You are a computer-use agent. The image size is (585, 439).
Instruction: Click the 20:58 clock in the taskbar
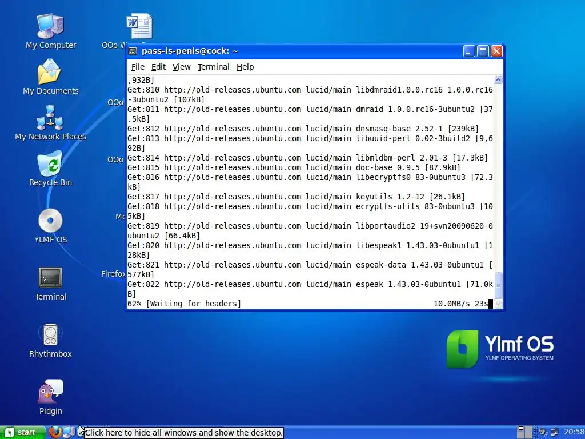(574, 432)
